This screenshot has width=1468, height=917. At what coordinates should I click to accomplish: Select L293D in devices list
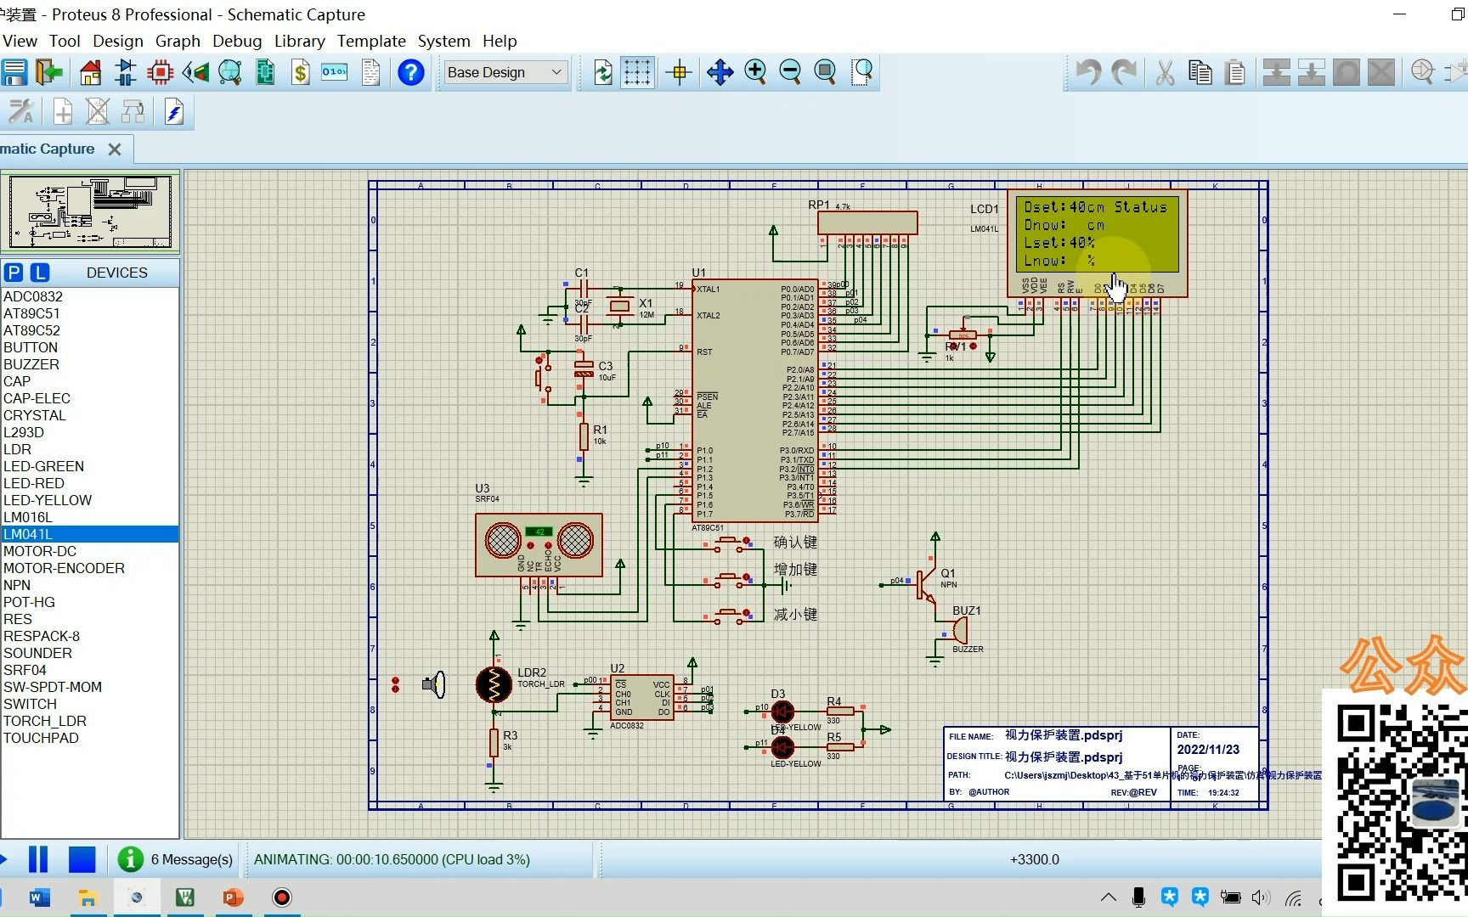pos(90,432)
